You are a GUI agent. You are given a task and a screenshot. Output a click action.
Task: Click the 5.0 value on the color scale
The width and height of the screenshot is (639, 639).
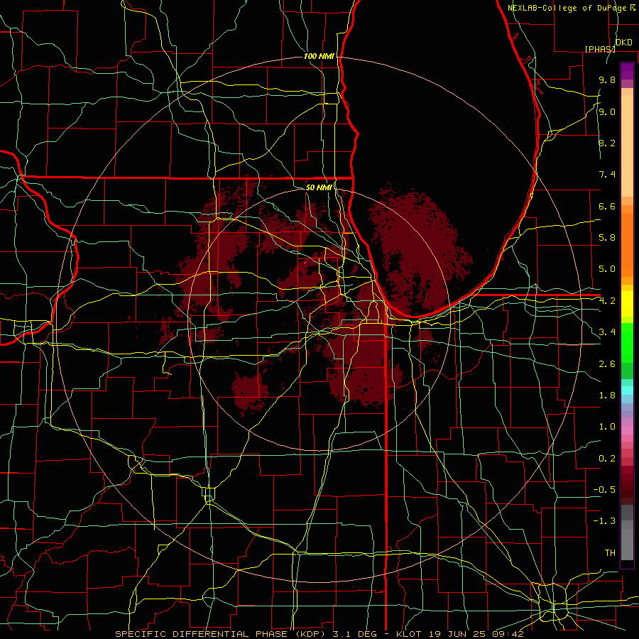click(x=607, y=269)
